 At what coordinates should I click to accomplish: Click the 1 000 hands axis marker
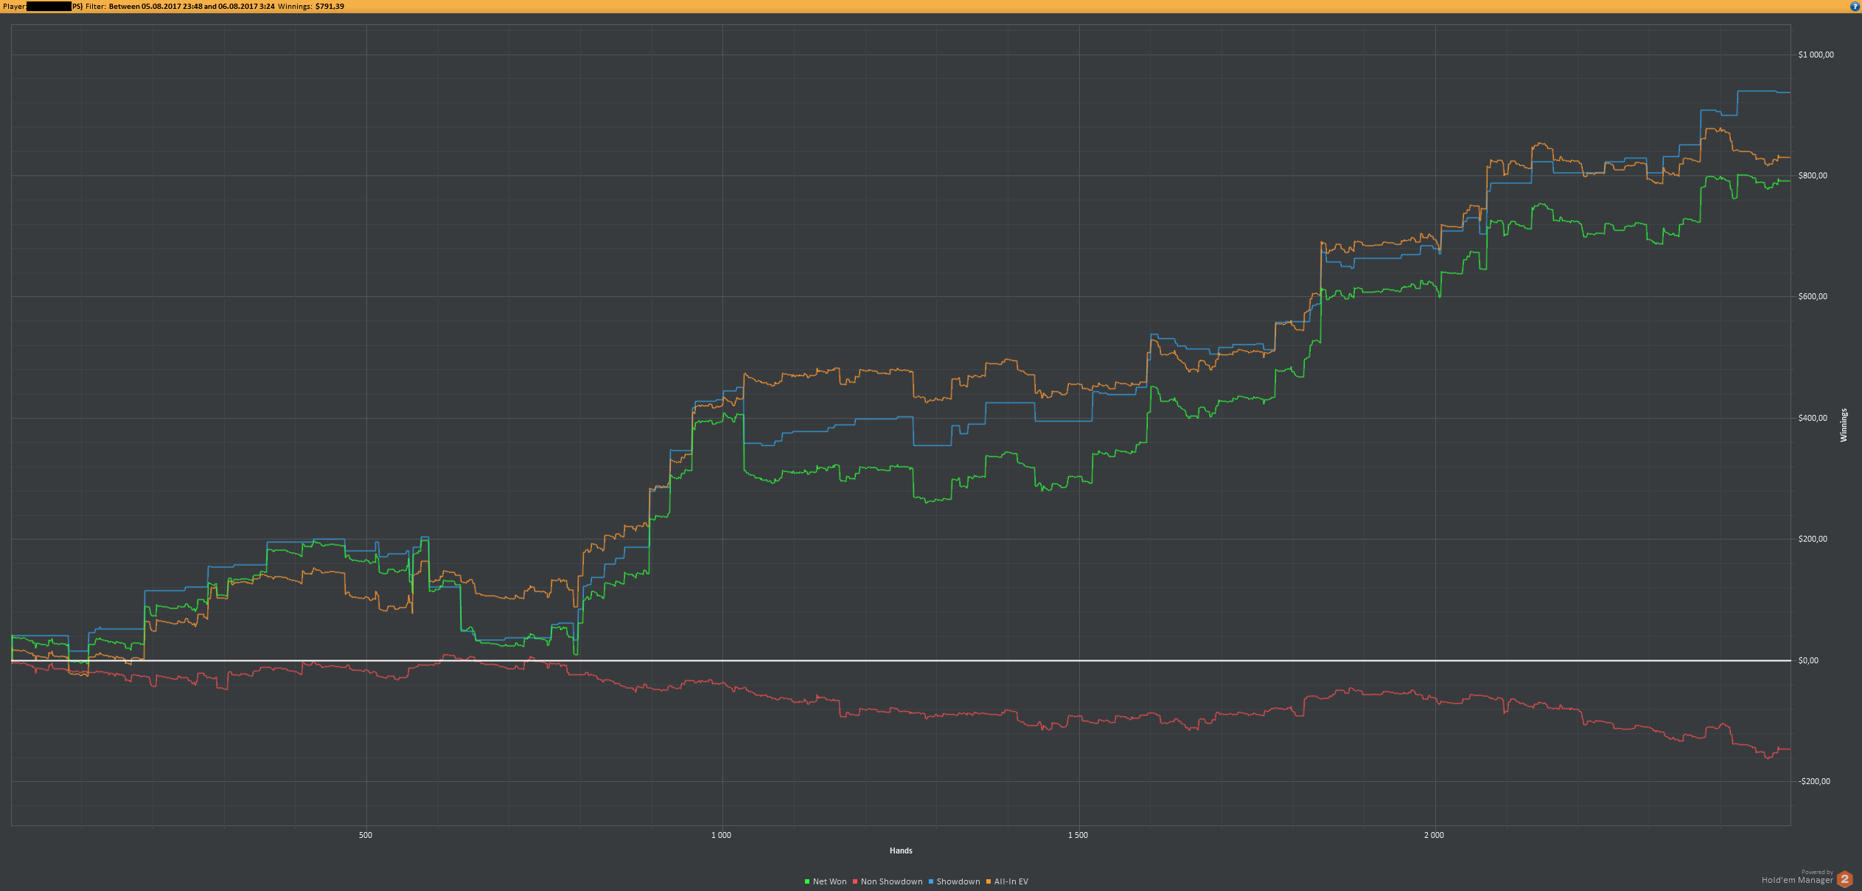pos(721,835)
